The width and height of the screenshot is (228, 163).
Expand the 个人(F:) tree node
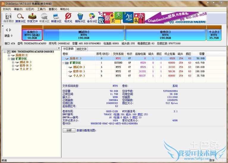[x=13, y=69]
